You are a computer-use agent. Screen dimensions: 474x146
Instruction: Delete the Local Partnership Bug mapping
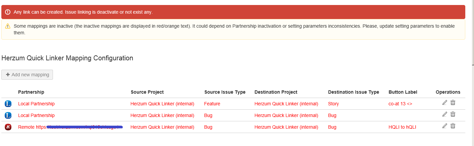[453, 114]
